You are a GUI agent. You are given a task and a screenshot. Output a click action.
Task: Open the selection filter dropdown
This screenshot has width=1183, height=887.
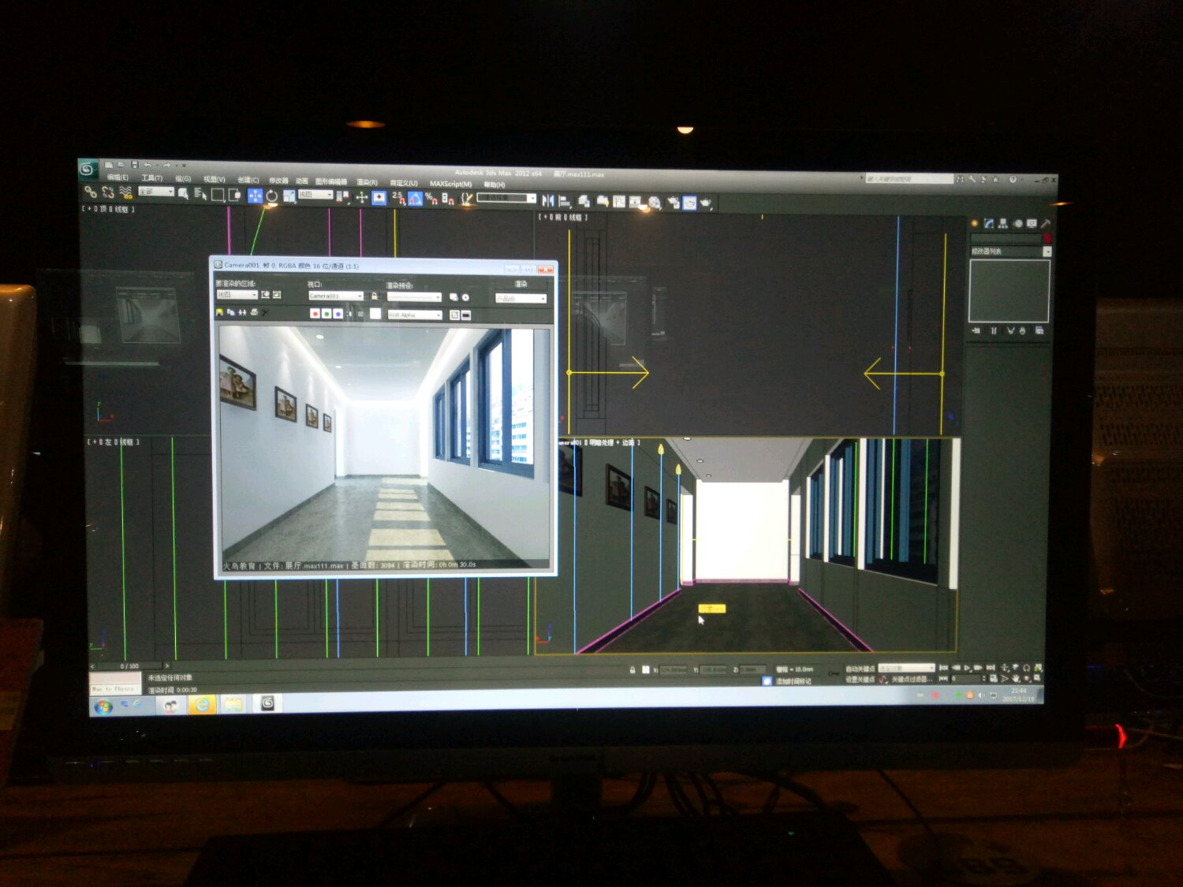(156, 192)
